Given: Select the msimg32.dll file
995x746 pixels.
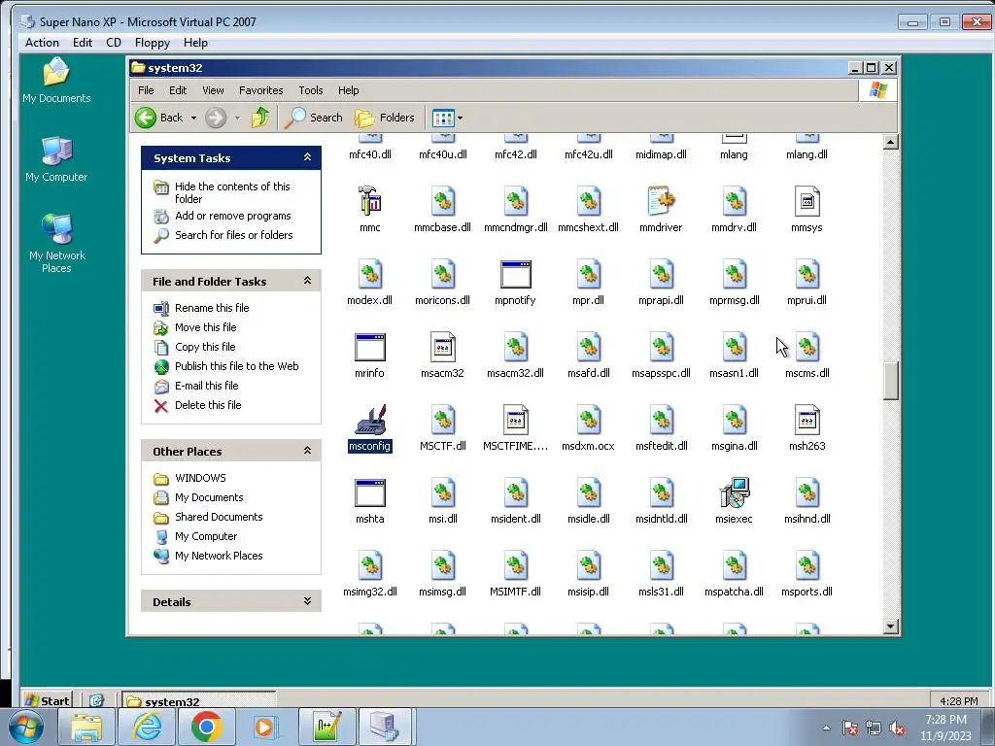Looking at the screenshot, I should click(x=370, y=566).
